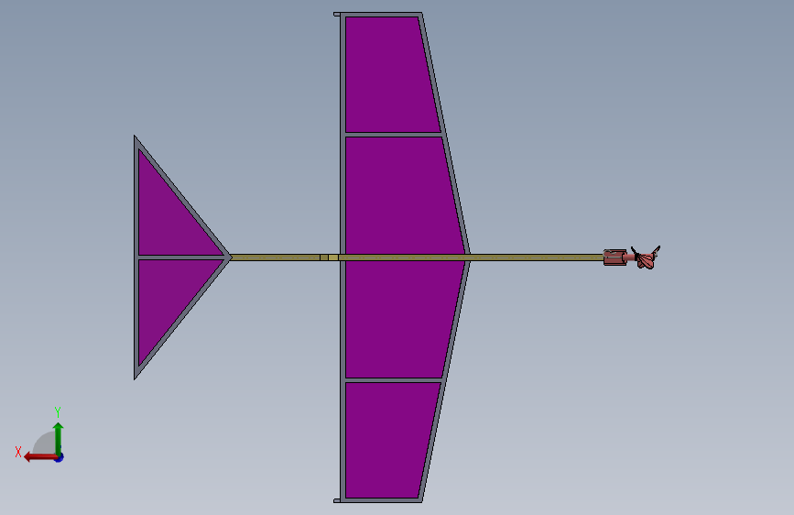Select the small tab at the top wing tip
The width and height of the screenshot is (794, 515).
click(x=337, y=15)
